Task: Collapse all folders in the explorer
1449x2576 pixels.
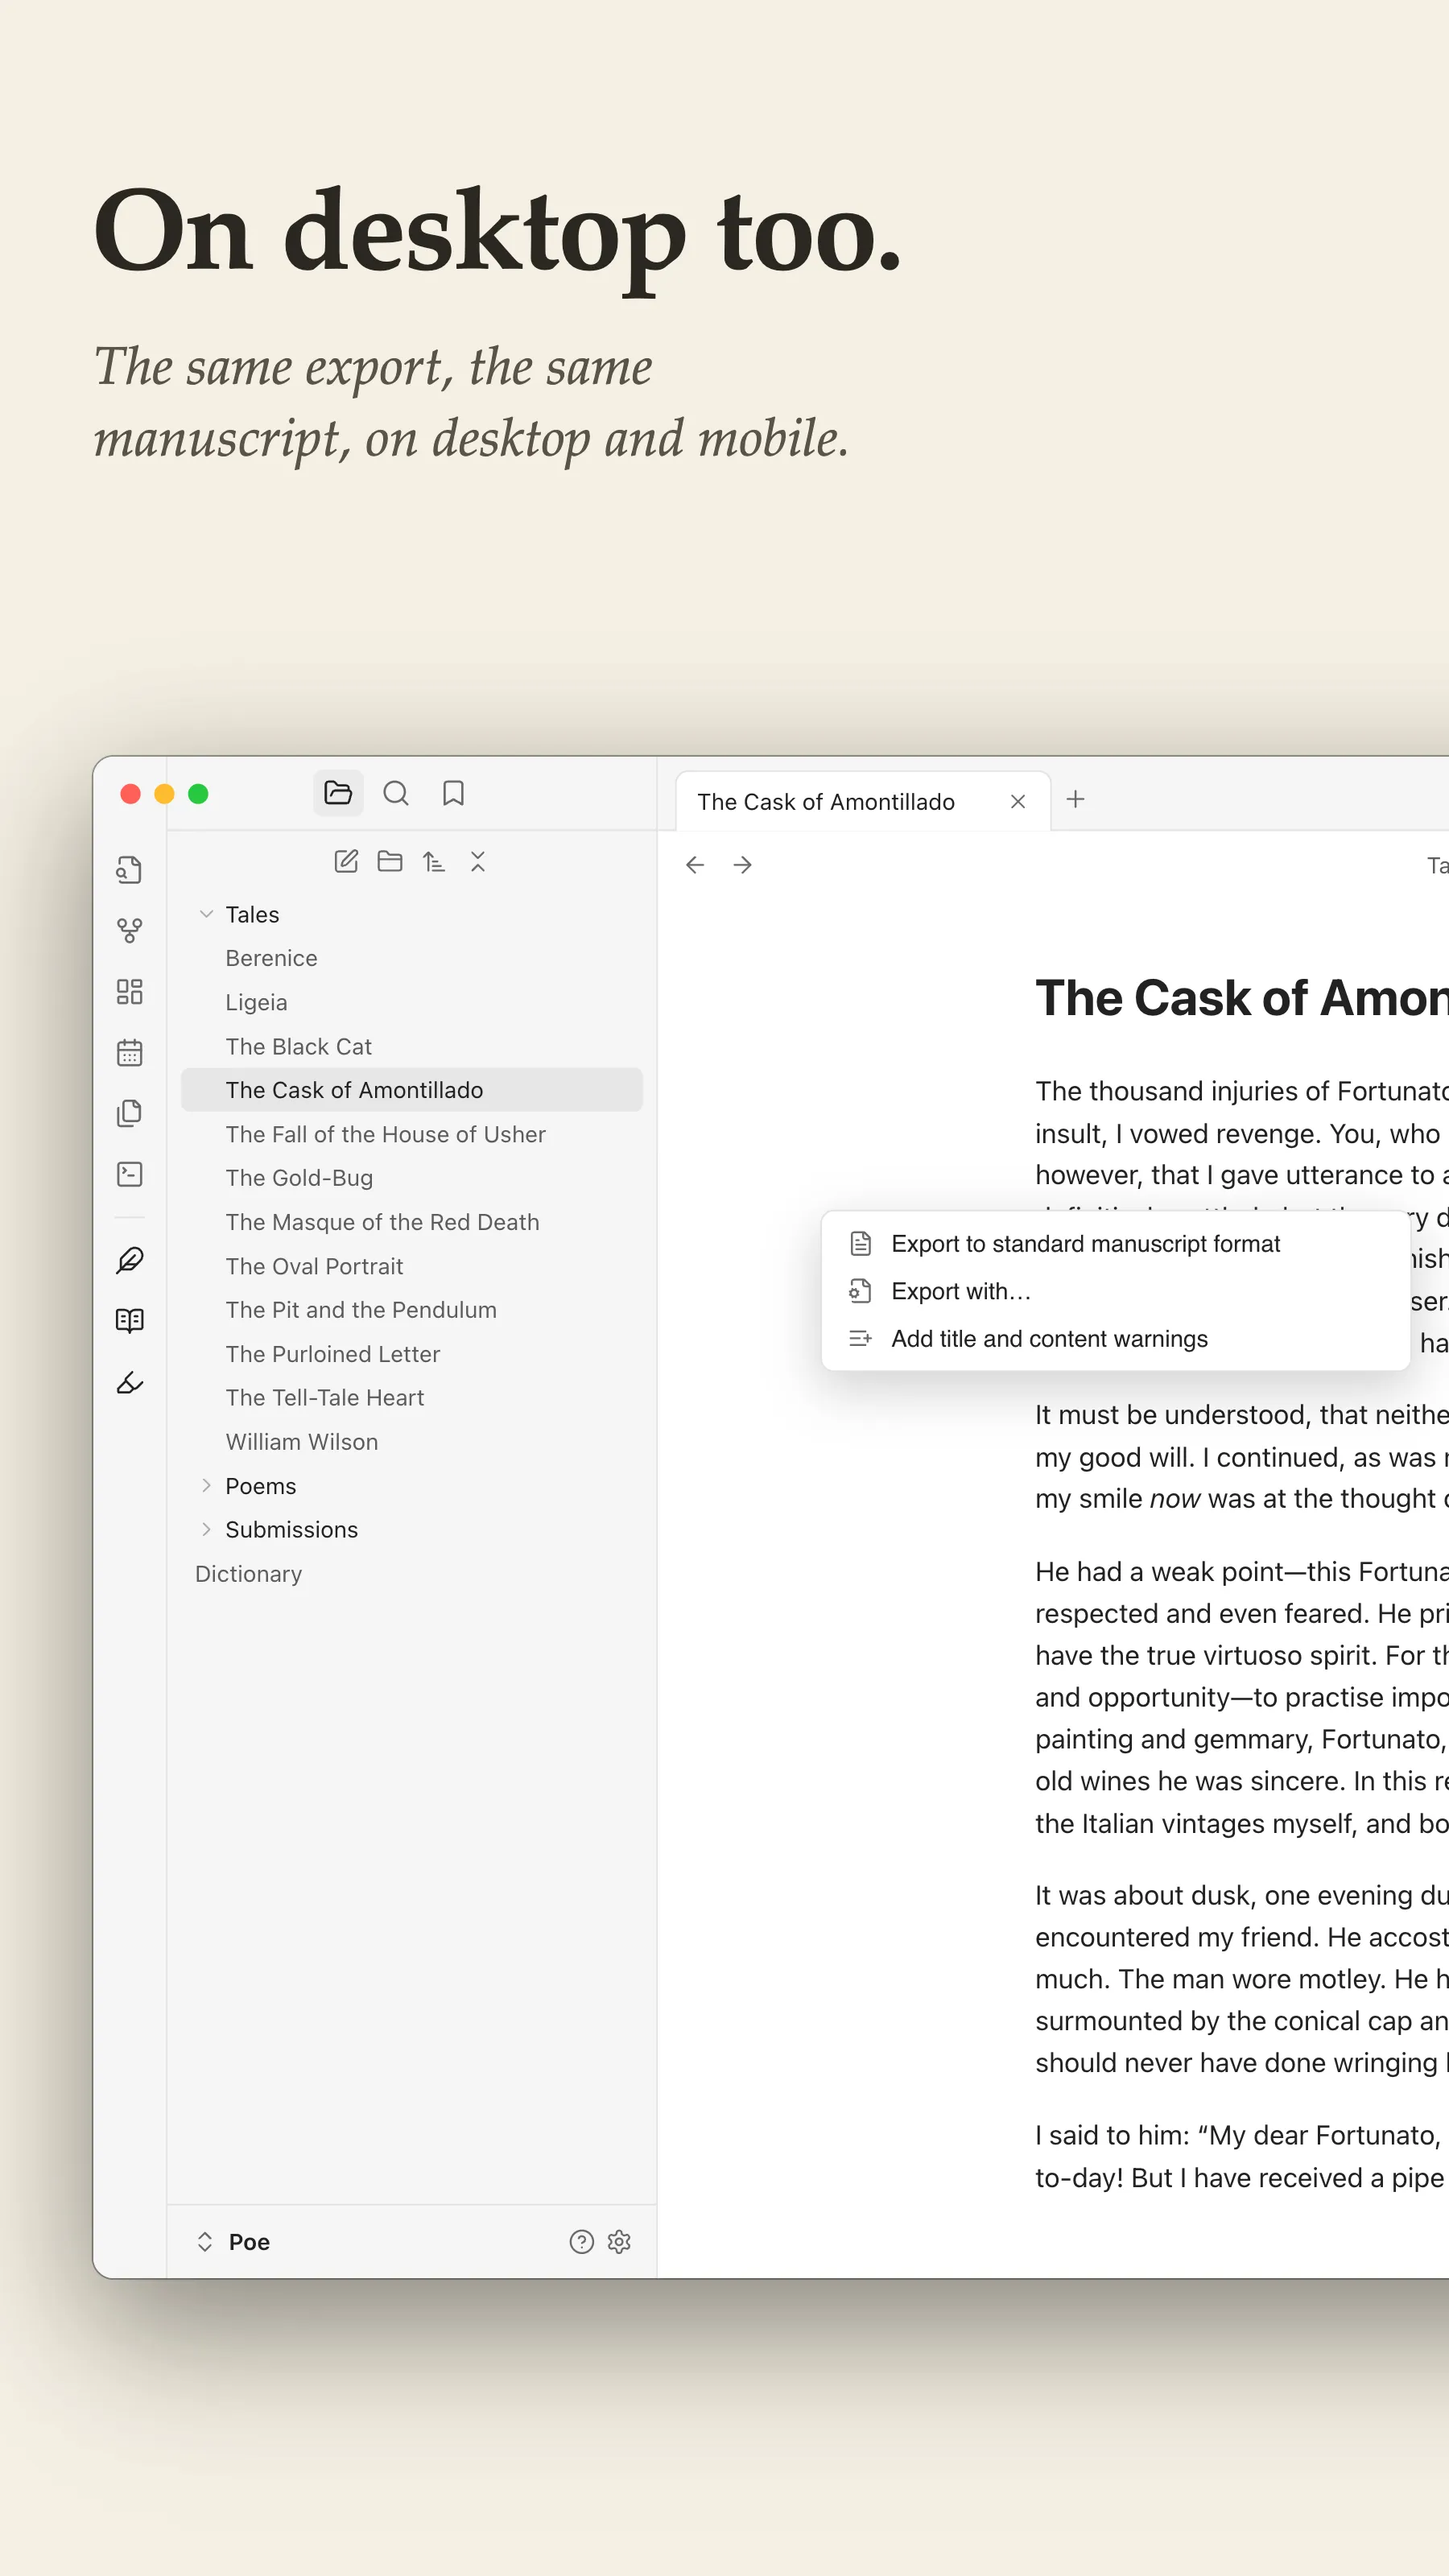Action: (478, 861)
